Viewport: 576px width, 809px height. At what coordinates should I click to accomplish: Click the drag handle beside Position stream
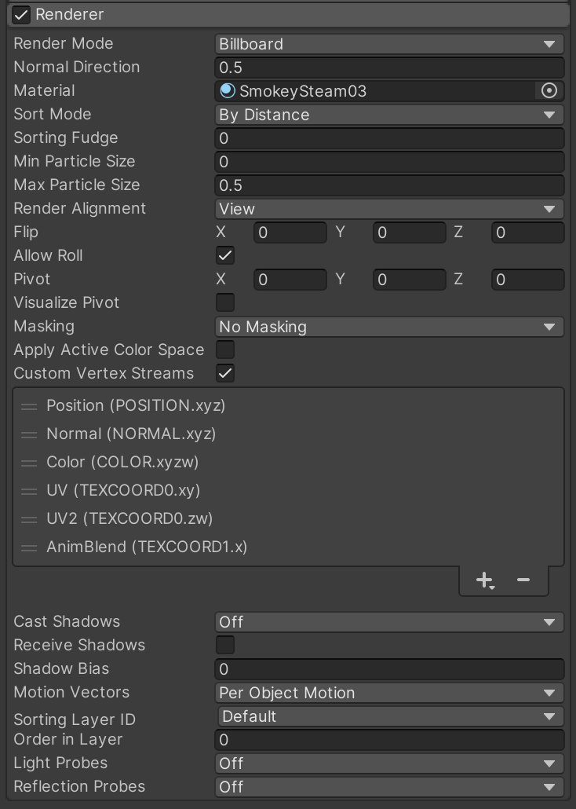pos(29,406)
